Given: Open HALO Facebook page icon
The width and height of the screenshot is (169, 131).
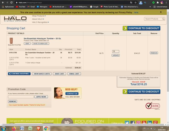Looking at the screenshot, I should (133, 123).
